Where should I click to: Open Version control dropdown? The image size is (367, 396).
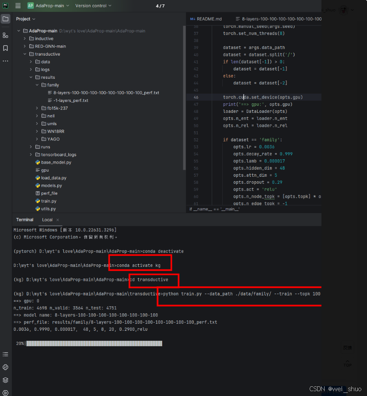[x=93, y=6]
